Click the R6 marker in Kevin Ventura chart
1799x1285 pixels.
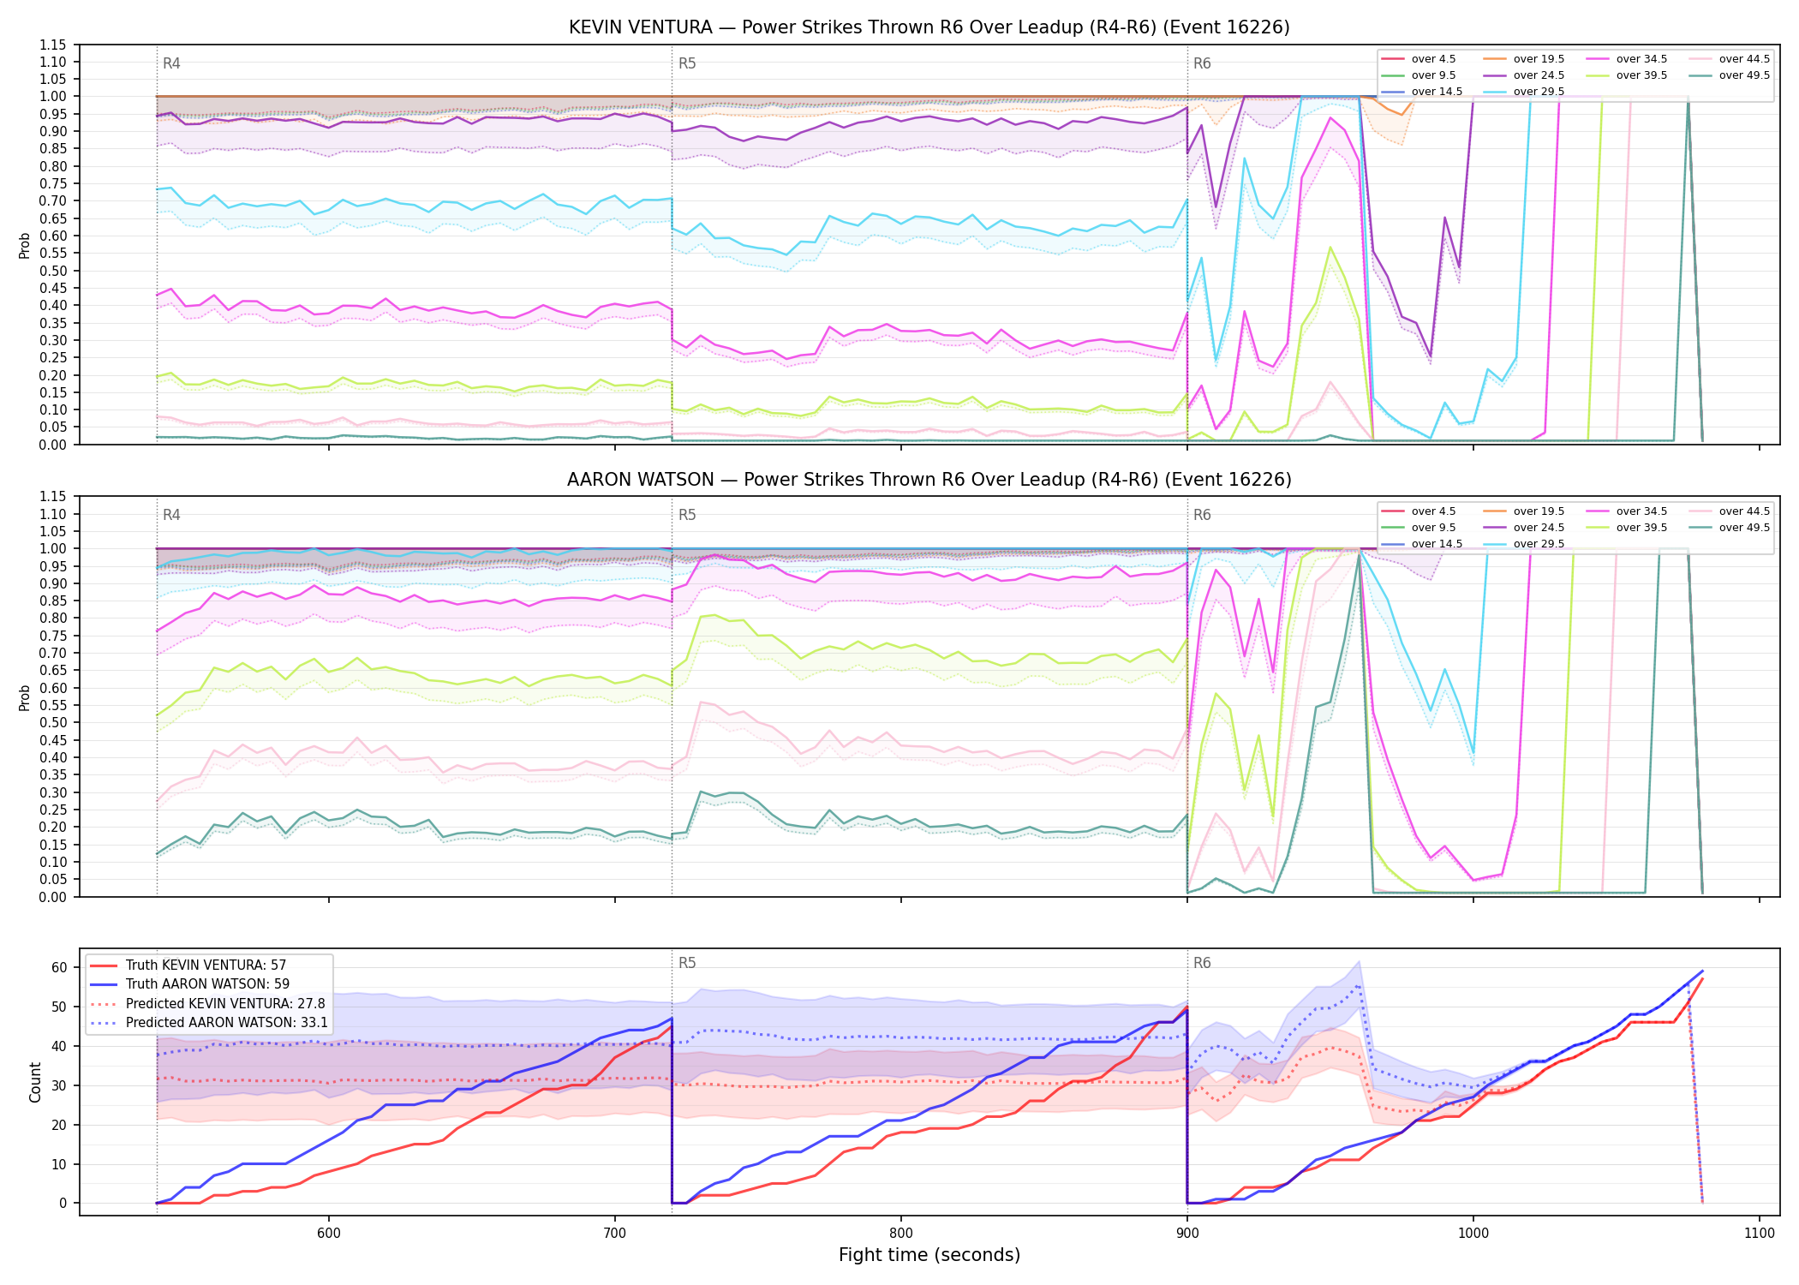tap(1202, 63)
